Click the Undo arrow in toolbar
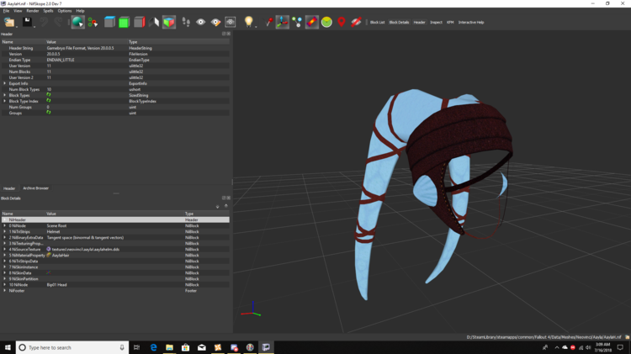This screenshot has height=354, width=631. click(44, 22)
